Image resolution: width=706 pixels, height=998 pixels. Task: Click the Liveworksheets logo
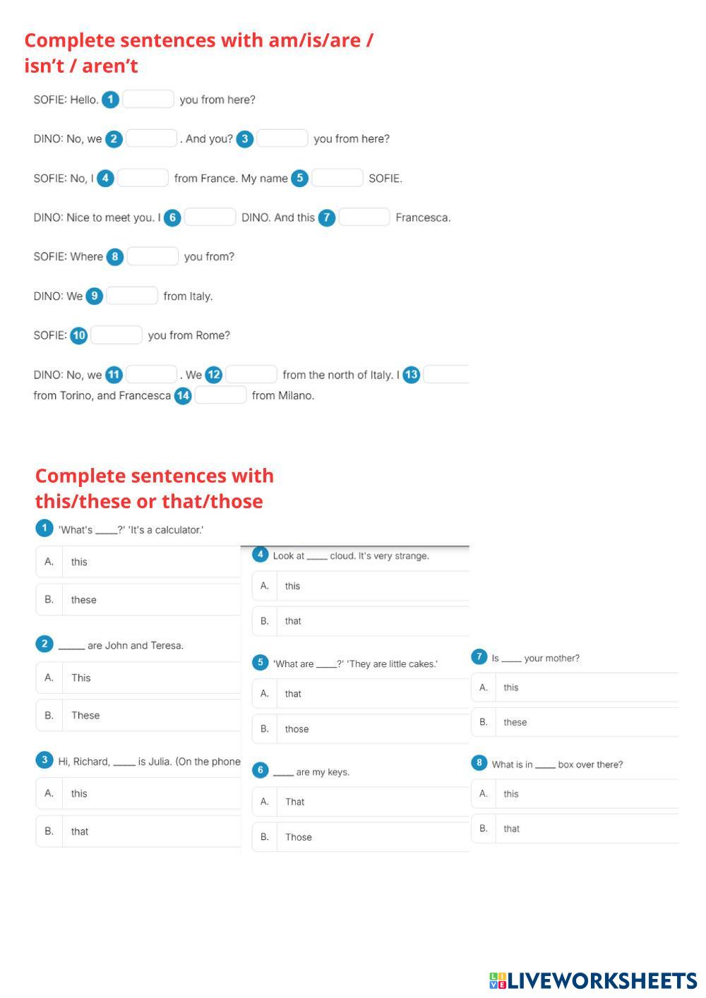click(593, 980)
